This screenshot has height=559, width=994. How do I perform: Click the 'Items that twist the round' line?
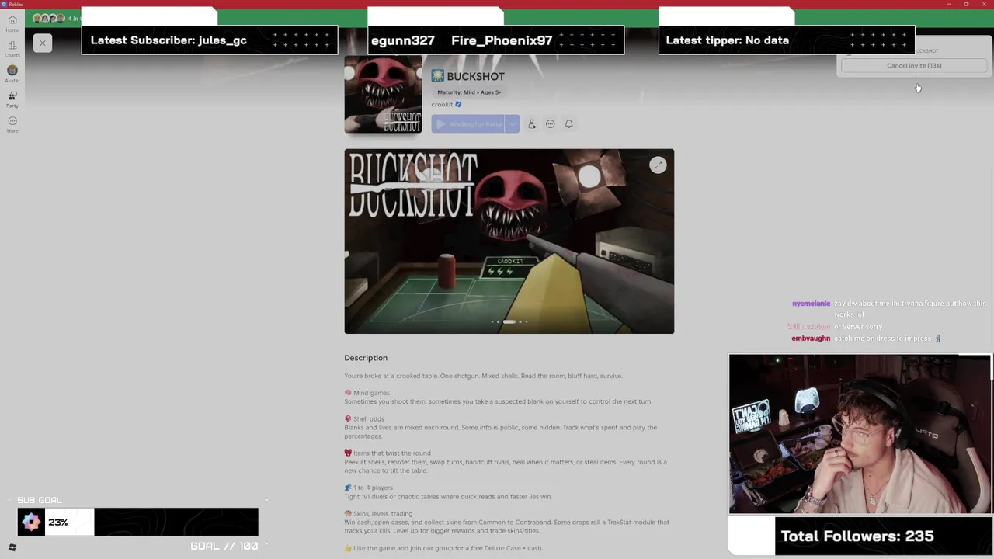click(388, 453)
